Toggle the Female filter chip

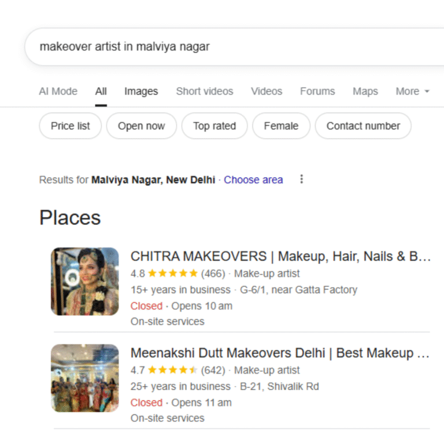tap(281, 126)
